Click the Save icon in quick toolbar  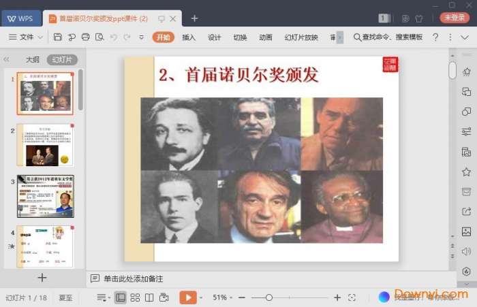point(58,37)
